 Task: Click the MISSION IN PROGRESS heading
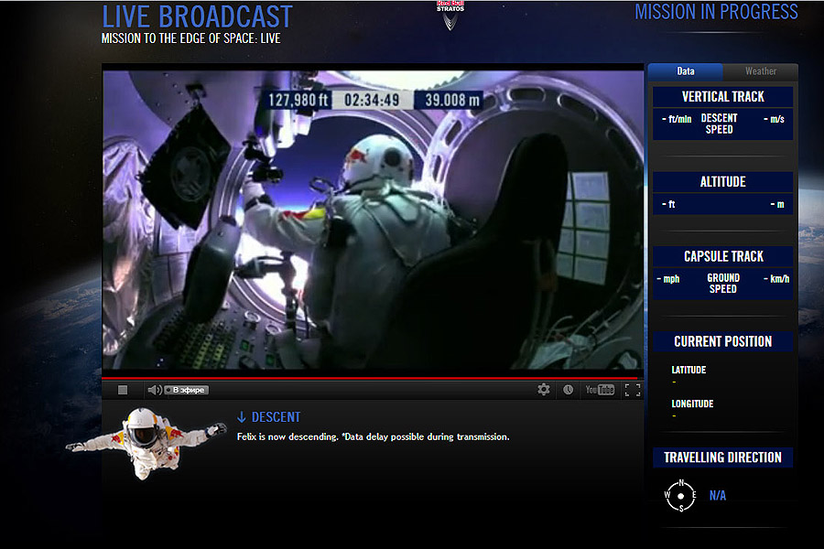(716, 12)
